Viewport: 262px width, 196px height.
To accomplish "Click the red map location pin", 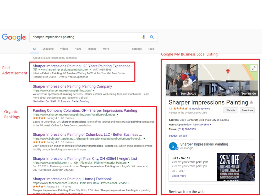I will tap(228, 72).
